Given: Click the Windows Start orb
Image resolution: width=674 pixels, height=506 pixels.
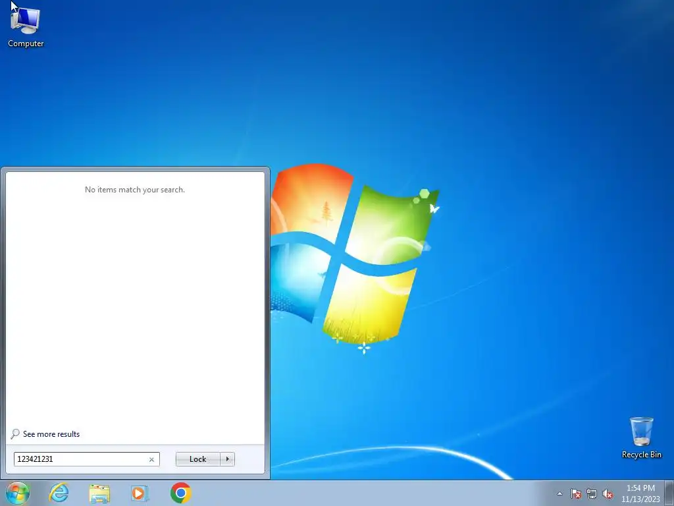Looking at the screenshot, I should (18, 493).
